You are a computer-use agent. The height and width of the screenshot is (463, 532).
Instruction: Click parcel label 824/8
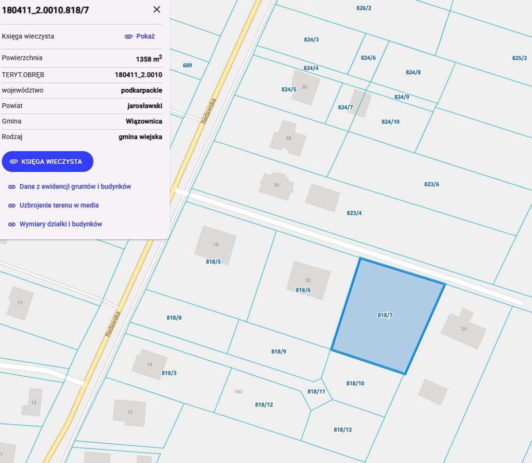tap(413, 72)
